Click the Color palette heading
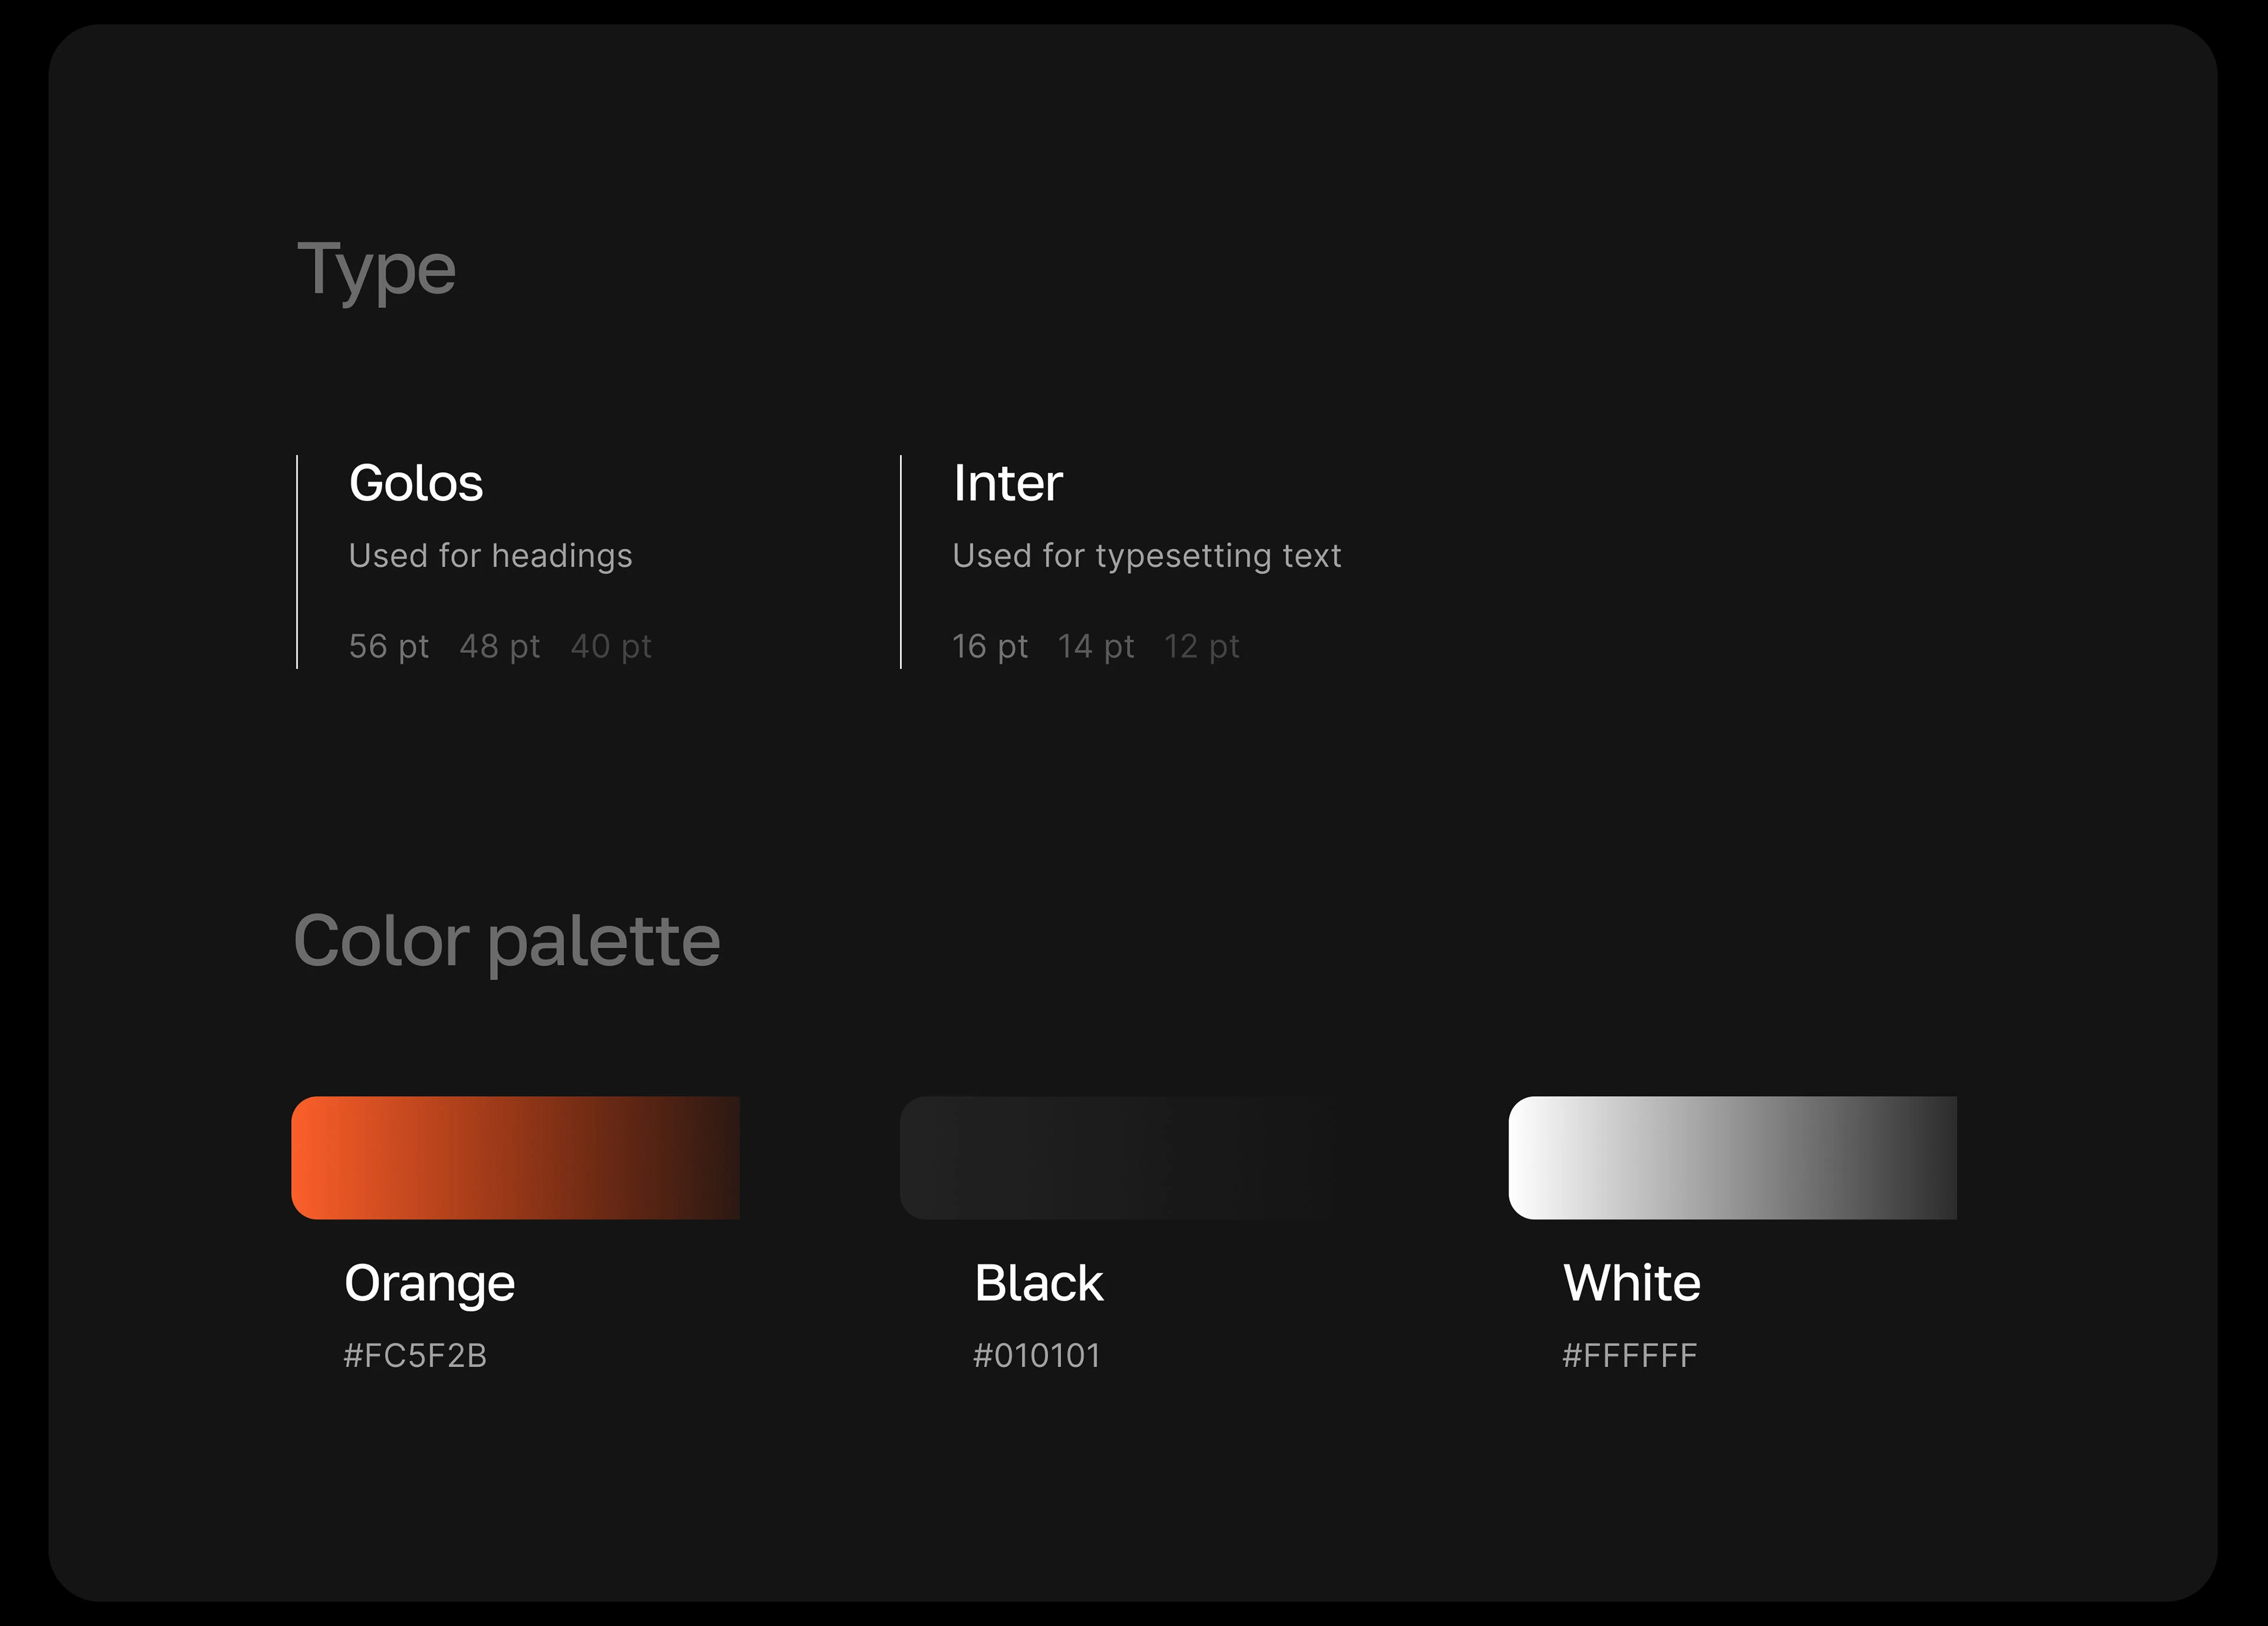The height and width of the screenshot is (1626, 2268). (507, 941)
